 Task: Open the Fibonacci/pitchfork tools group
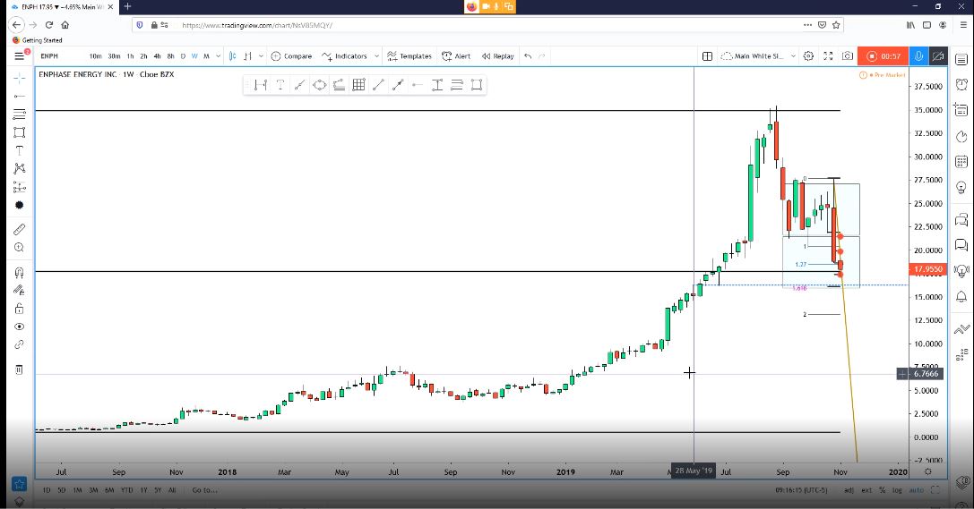pyautogui.click(x=19, y=115)
